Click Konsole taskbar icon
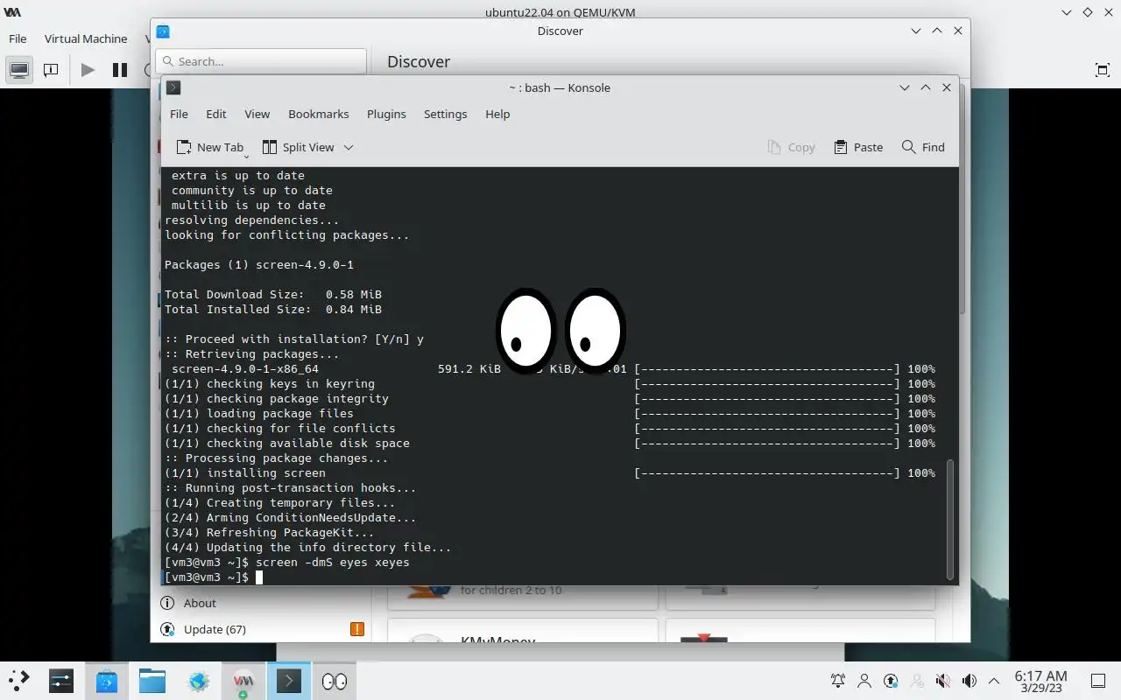 (289, 680)
